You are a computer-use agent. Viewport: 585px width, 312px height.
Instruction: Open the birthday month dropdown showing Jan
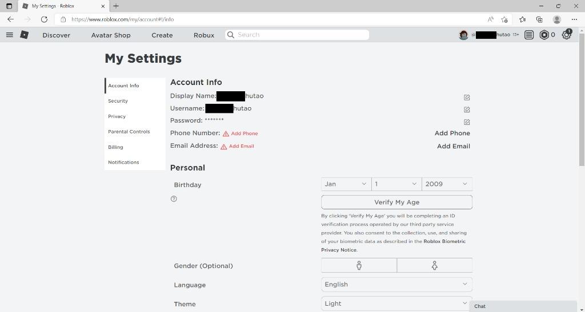[x=346, y=184]
